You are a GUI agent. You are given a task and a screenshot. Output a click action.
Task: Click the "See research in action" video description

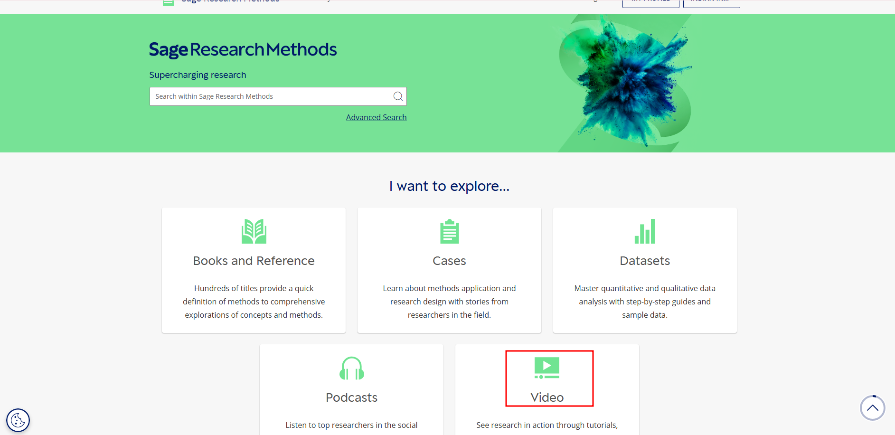pyautogui.click(x=547, y=425)
